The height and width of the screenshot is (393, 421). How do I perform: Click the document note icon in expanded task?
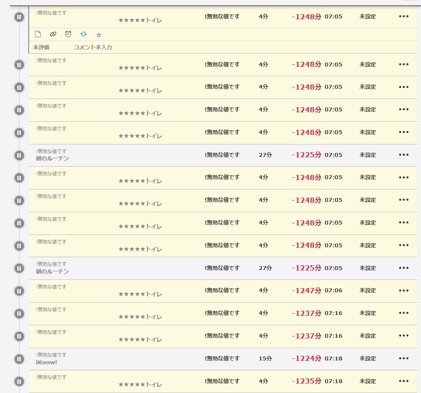coord(38,34)
